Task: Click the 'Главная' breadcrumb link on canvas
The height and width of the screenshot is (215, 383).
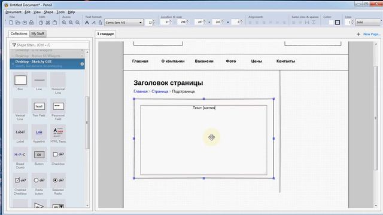Action: 141,91
